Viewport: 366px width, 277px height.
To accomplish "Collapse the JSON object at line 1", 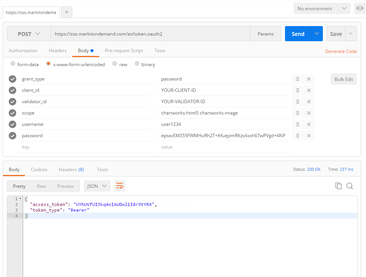I will coord(20,199).
